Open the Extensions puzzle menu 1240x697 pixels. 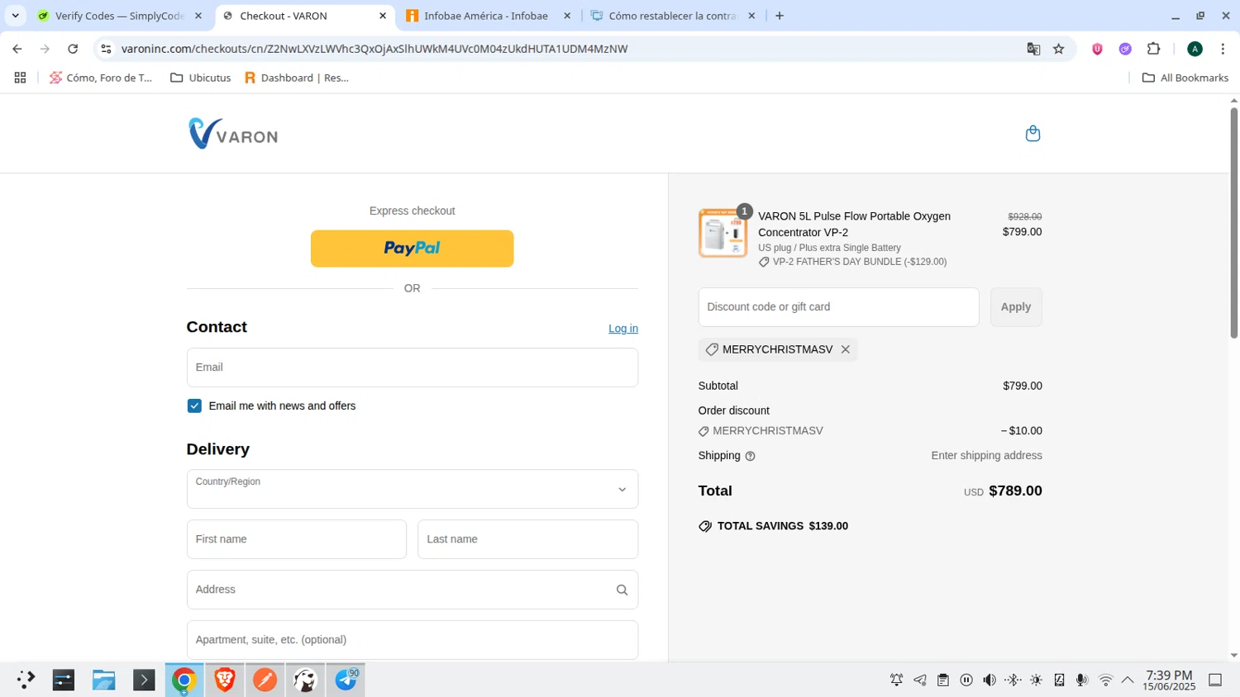[1153, 49]
